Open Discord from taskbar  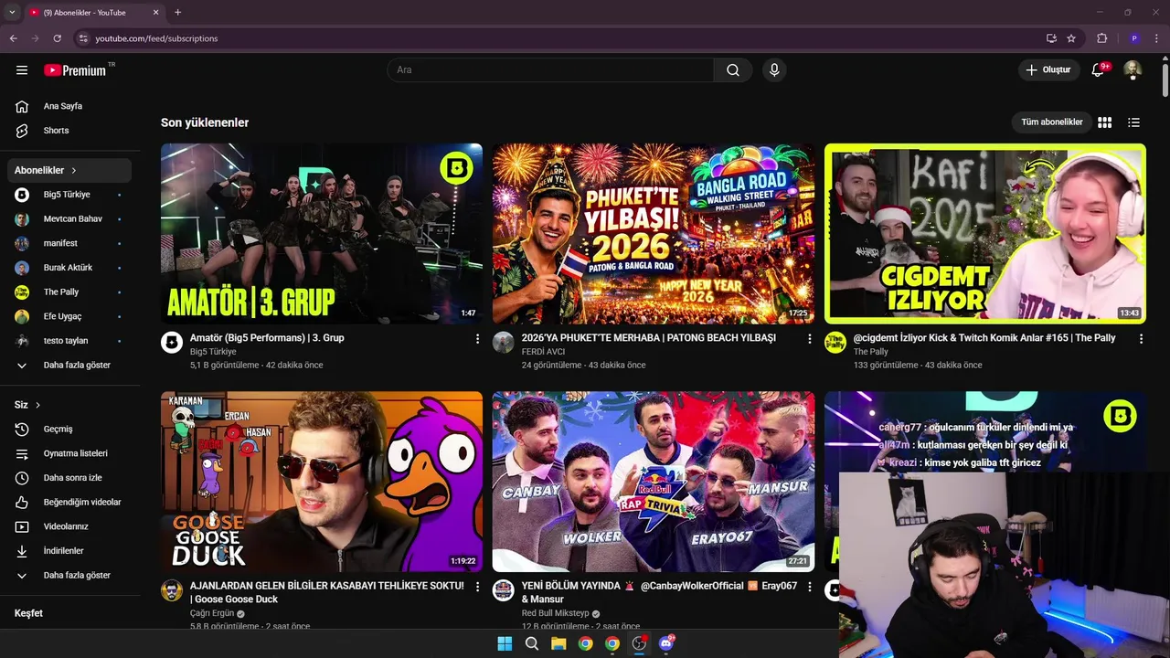(x=666, y=643)
